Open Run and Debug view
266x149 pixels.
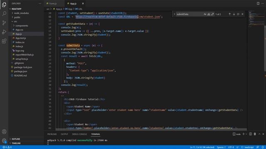point(4,32)
